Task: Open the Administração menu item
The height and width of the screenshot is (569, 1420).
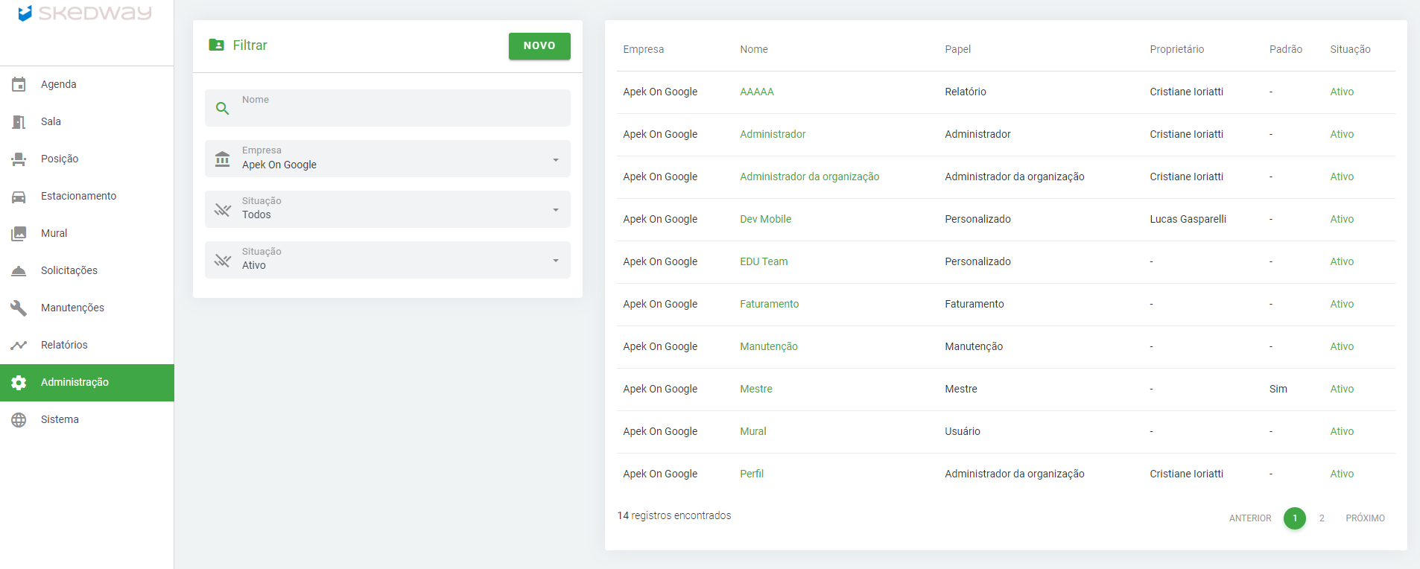Action: coord(75,382)
